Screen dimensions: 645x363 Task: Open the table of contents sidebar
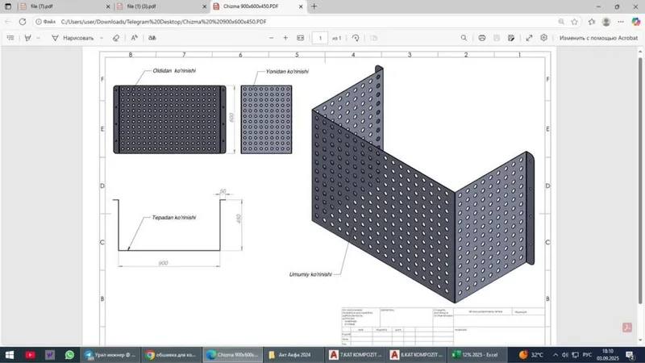(x=10, y=38)
